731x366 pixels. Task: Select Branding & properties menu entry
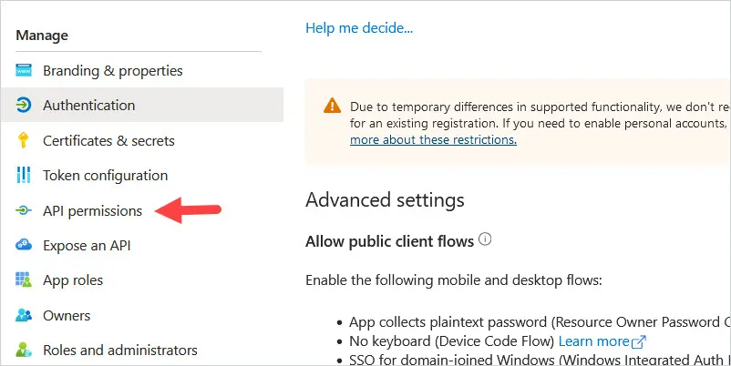pos(113,71)
